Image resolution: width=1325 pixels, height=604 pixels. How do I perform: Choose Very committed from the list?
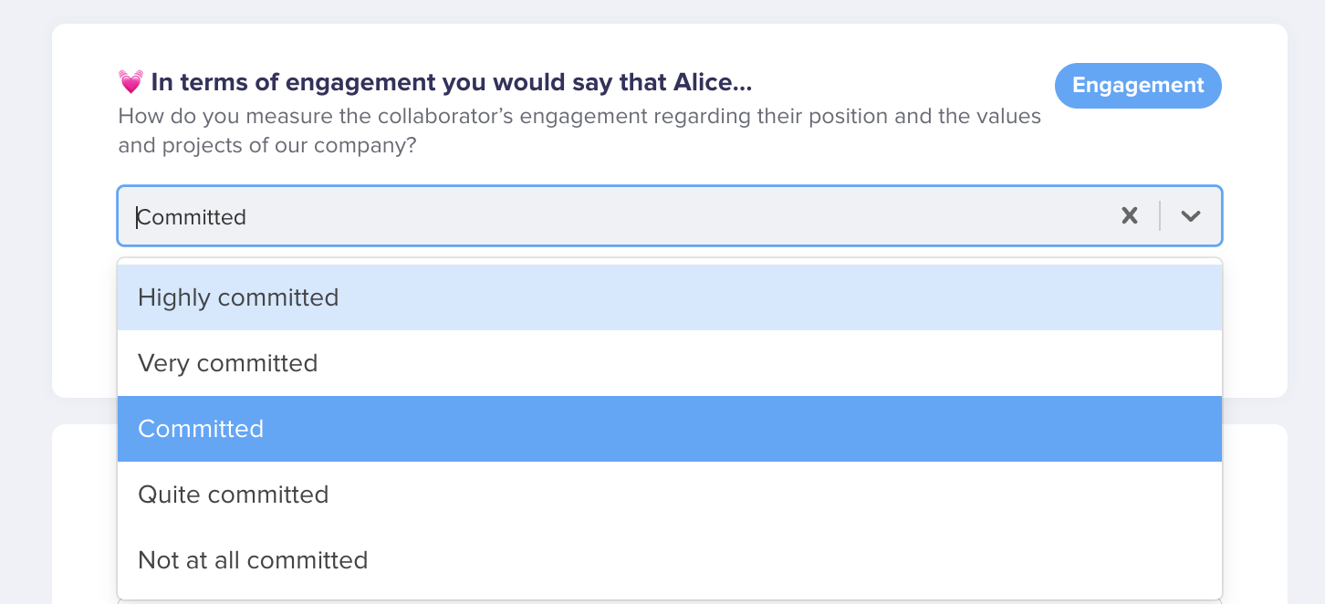pos(670,363)
